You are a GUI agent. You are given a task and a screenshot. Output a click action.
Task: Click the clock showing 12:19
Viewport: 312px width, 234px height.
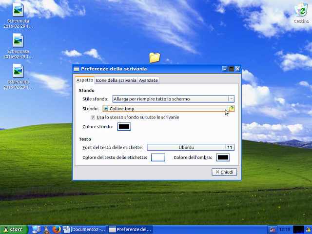click(285, 230)
